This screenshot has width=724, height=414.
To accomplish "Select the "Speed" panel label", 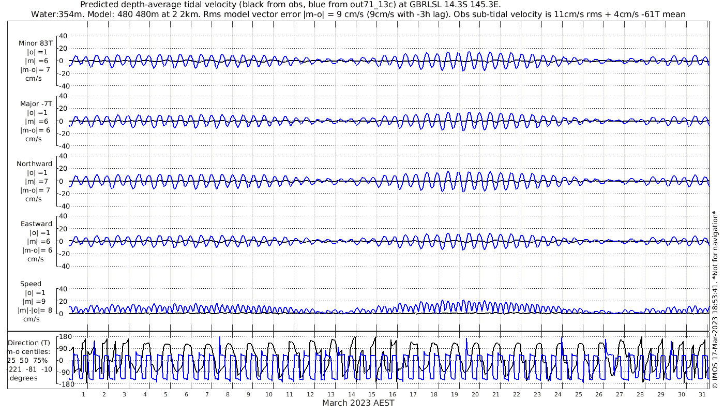I will tap(31, 284).
